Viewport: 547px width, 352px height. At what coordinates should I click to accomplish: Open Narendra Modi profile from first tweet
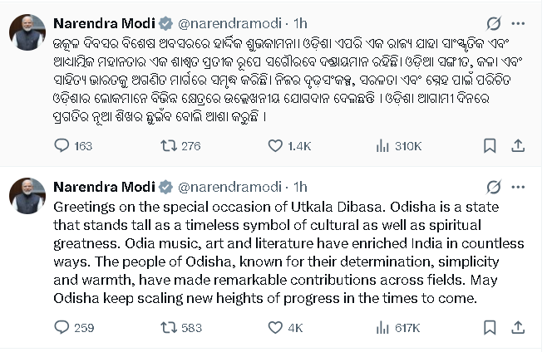pos(103,22)
